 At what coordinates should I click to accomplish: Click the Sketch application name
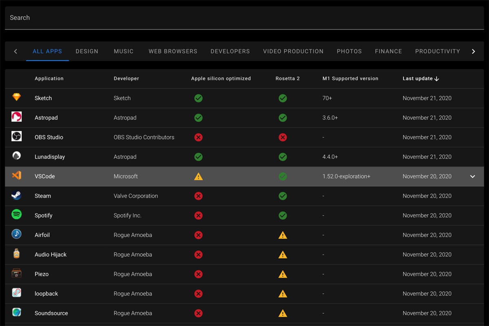(43, 98)
